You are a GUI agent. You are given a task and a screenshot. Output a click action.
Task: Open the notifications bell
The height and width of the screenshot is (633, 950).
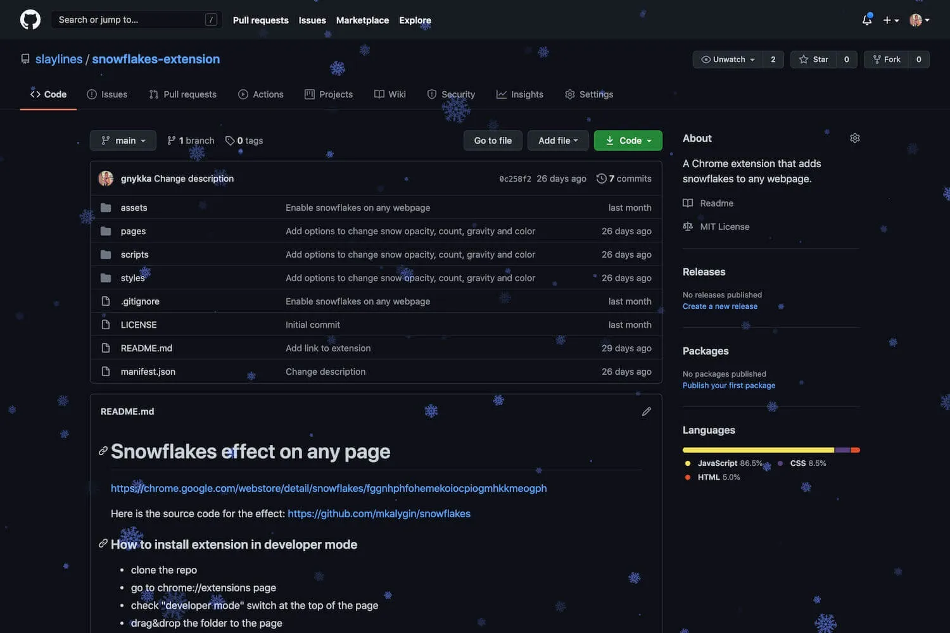(x=866, y=20)
